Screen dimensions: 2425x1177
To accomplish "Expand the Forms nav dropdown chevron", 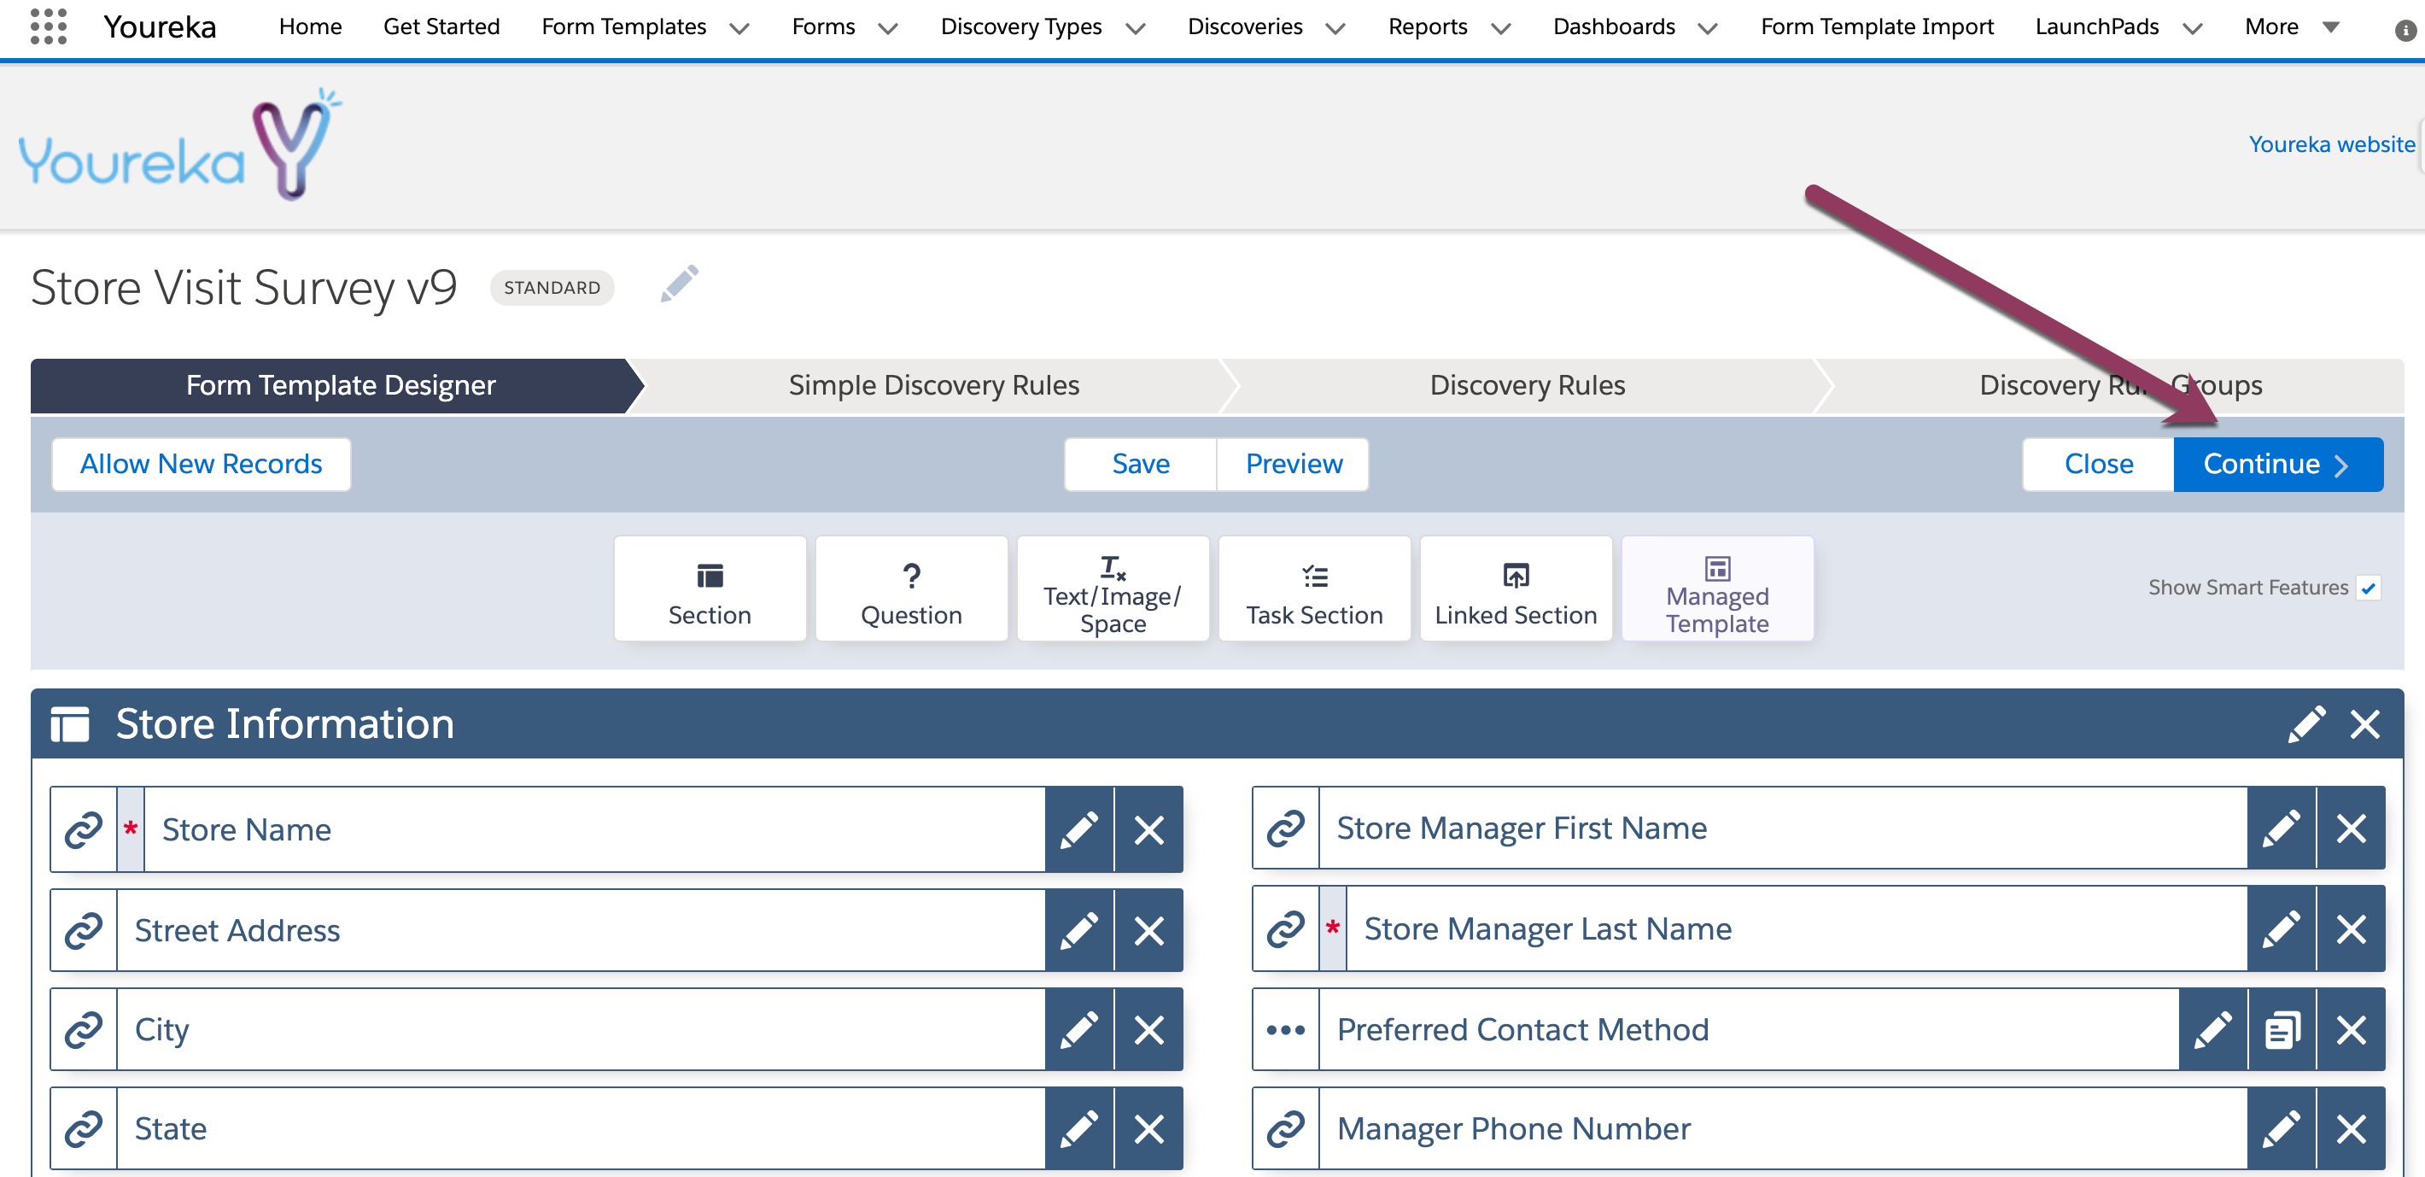I will pyautogui.click(x=887, y=28).
